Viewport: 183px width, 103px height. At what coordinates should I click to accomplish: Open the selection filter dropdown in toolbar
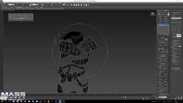11,5
